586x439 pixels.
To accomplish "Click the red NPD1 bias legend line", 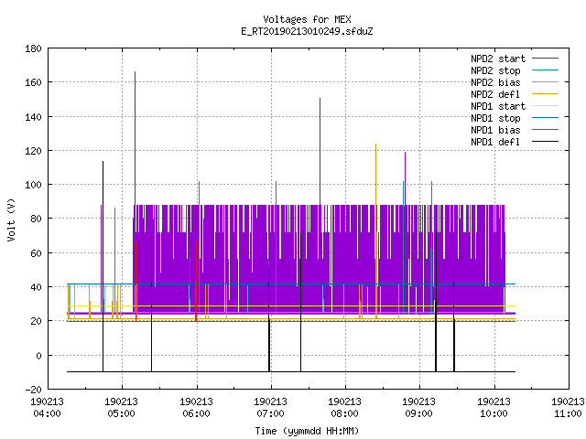I will click(545, 130).
